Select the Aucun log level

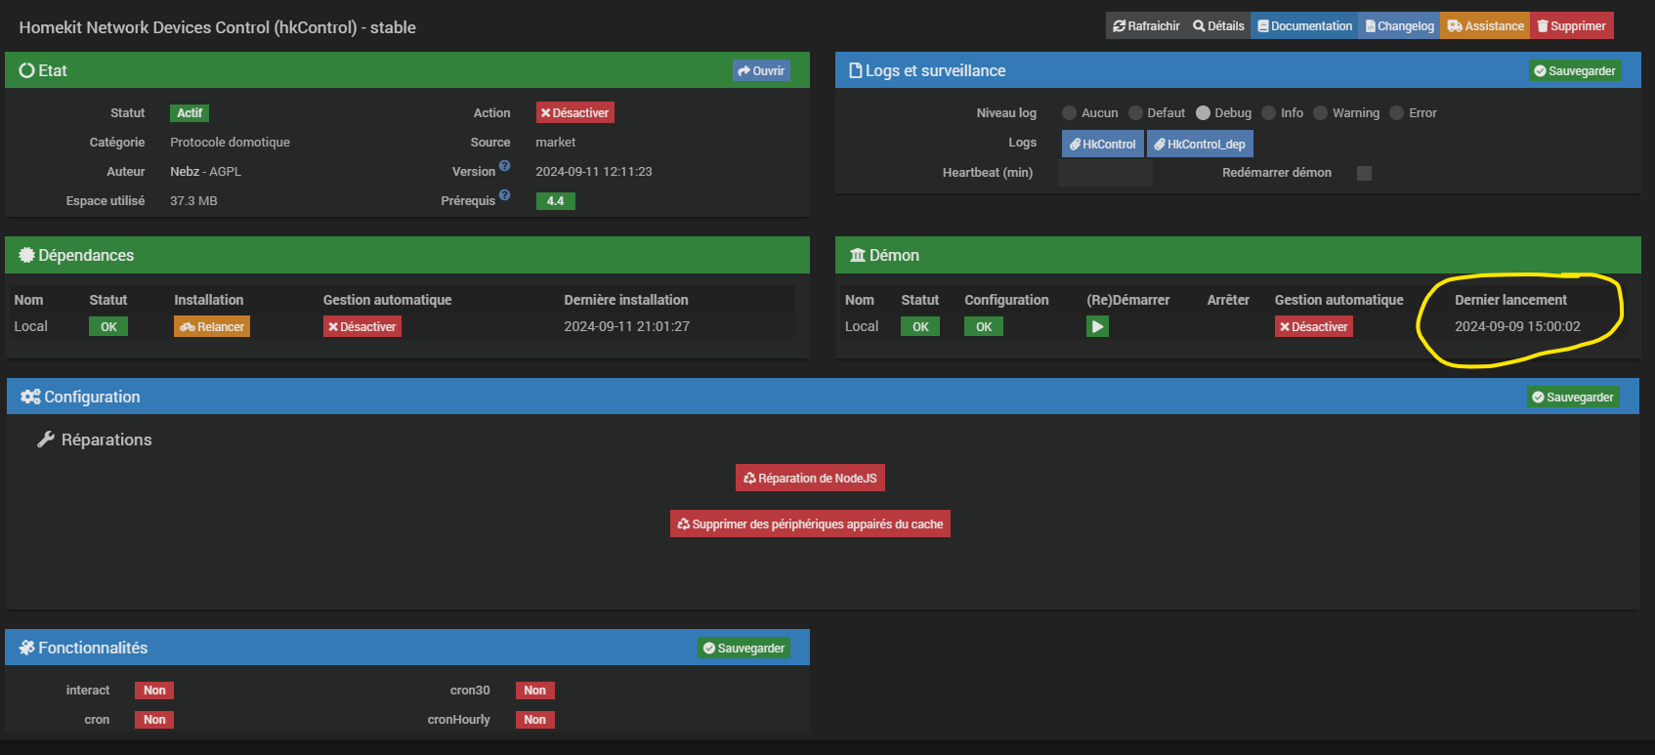pos(1069,113)
